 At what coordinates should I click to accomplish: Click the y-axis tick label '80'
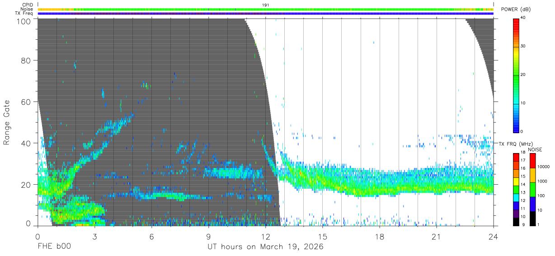[x=26, y=61]
